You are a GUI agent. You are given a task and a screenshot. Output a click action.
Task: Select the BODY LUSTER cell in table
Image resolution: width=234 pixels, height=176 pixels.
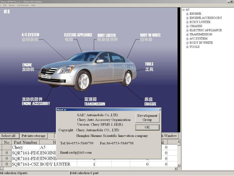pyautogui.click(x=58, y=164)
